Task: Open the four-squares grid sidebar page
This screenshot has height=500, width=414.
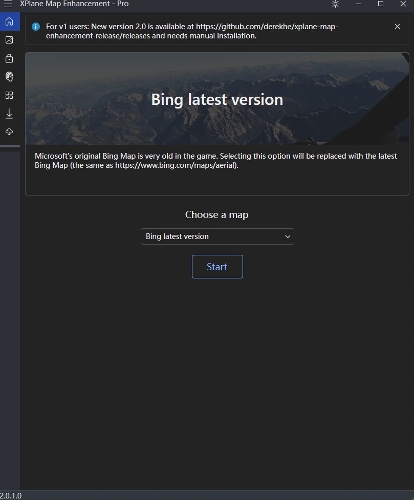Action: (9, 95)
